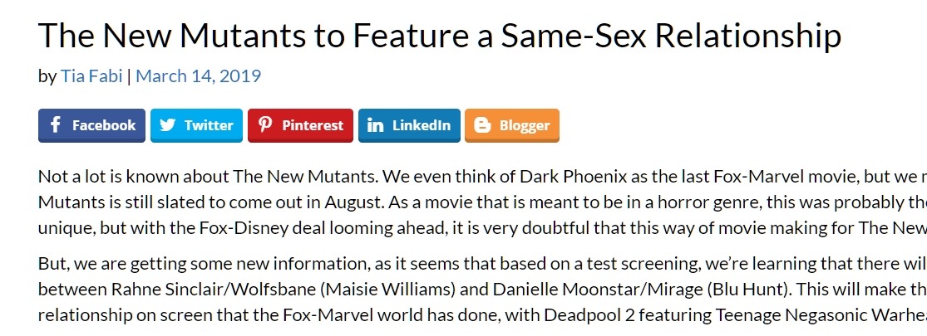
Task: Post via the orange Blogger button label
Action: [525, 125]
